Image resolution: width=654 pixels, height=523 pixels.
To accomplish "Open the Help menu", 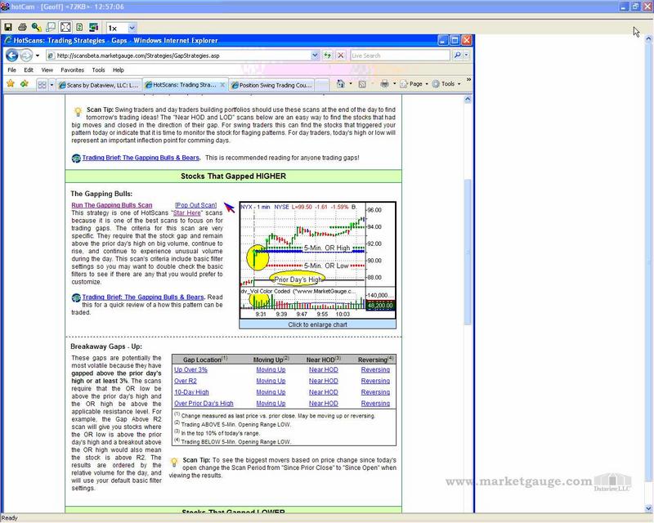I will (x=119, y=70).
